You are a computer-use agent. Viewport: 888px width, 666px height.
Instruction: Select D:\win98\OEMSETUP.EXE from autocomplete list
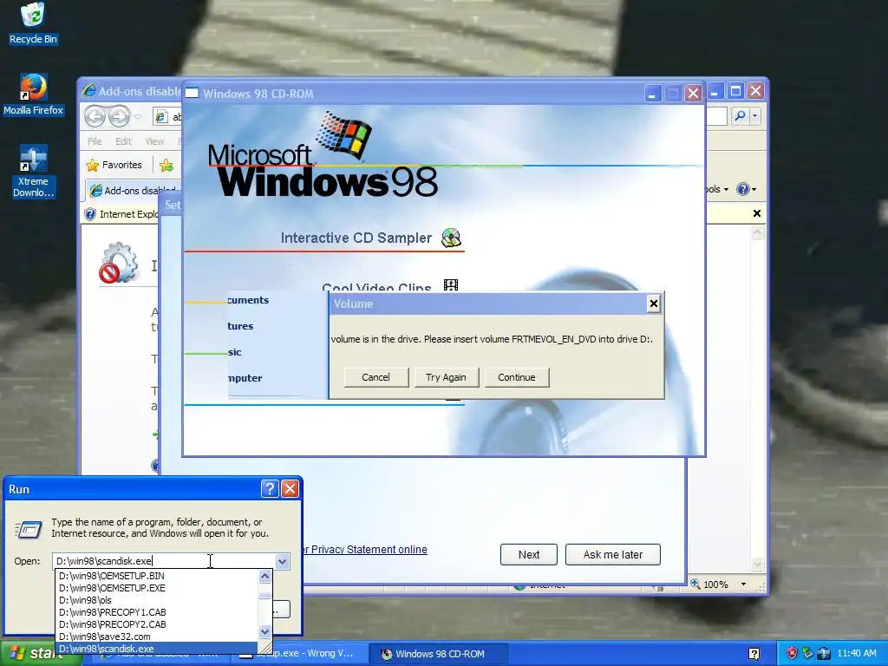point(157,588)
